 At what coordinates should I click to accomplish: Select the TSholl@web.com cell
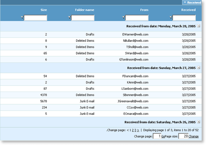click(137, 47)
